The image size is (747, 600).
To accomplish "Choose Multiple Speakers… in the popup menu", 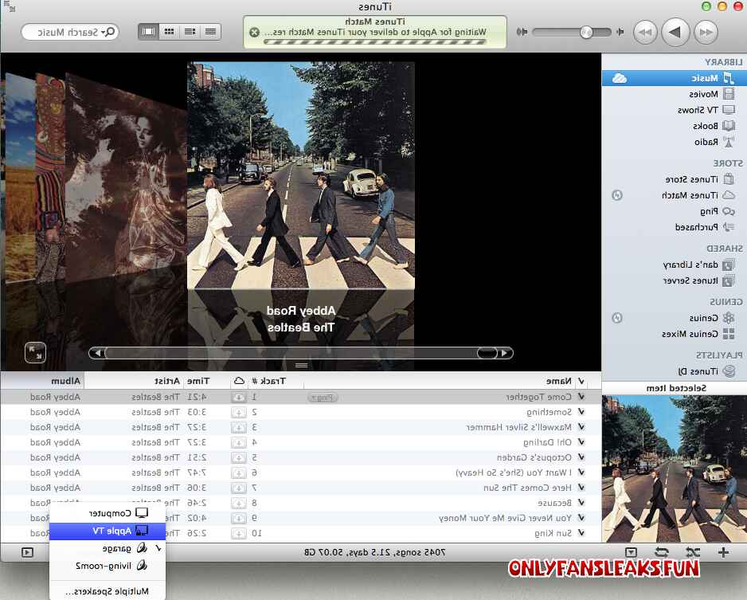I will [108, 591].
